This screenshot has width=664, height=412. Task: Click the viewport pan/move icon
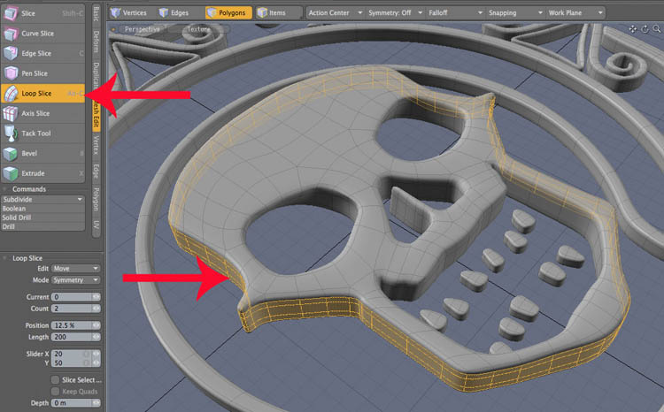pyautogui.click(x=633, y=29)
